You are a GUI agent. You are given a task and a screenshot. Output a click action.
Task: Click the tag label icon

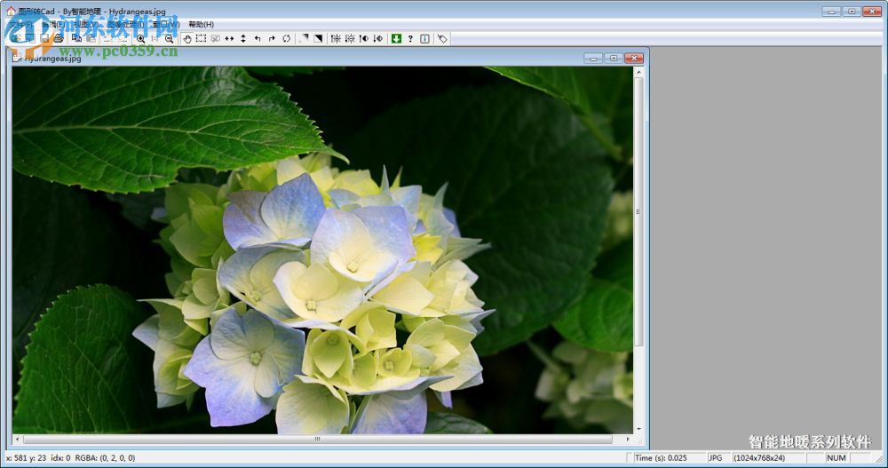click(442, 38)
